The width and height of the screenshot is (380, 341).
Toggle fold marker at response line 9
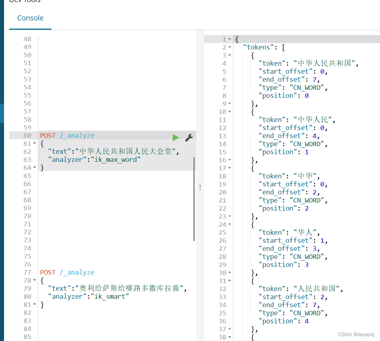[x=230, y=103]
